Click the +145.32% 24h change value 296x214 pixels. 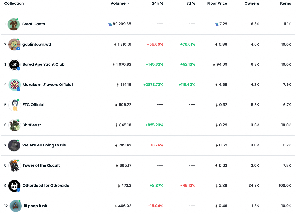coord(154,64)
